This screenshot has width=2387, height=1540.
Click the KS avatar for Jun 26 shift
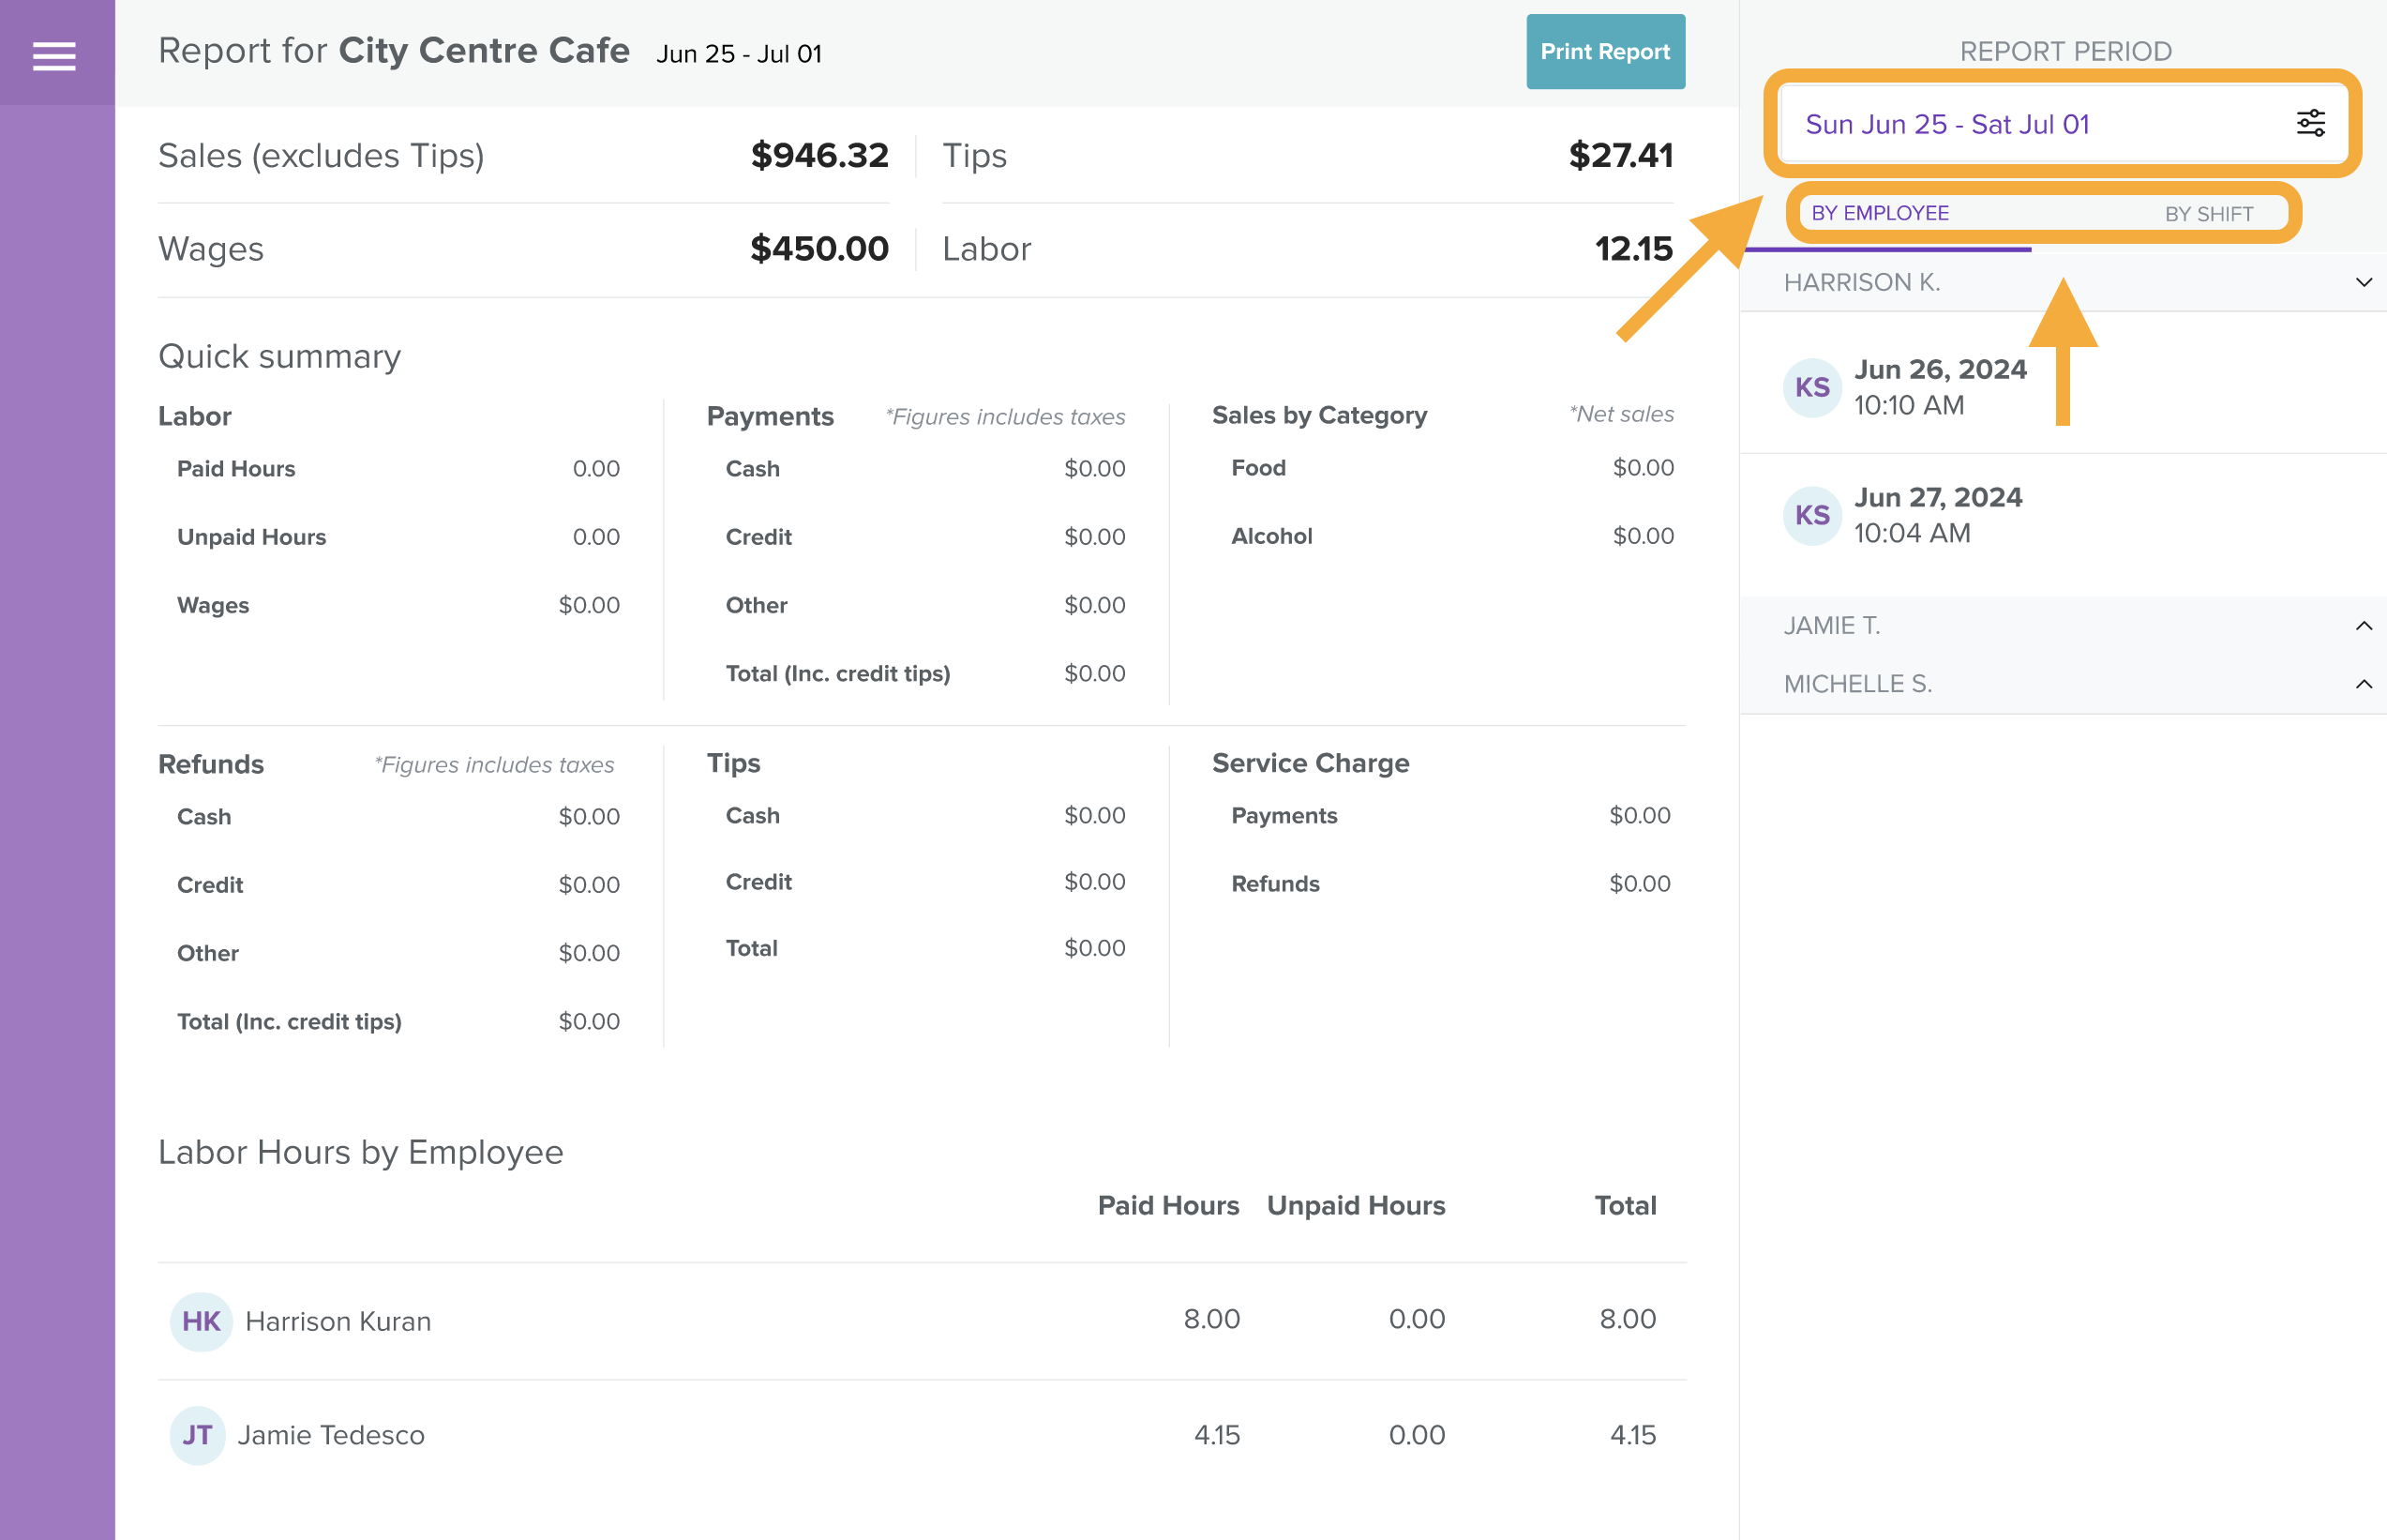(1811, 388)
